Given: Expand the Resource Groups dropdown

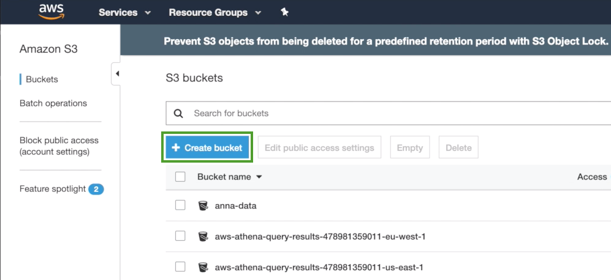Looking at the screenshot, I should point(214,12).
